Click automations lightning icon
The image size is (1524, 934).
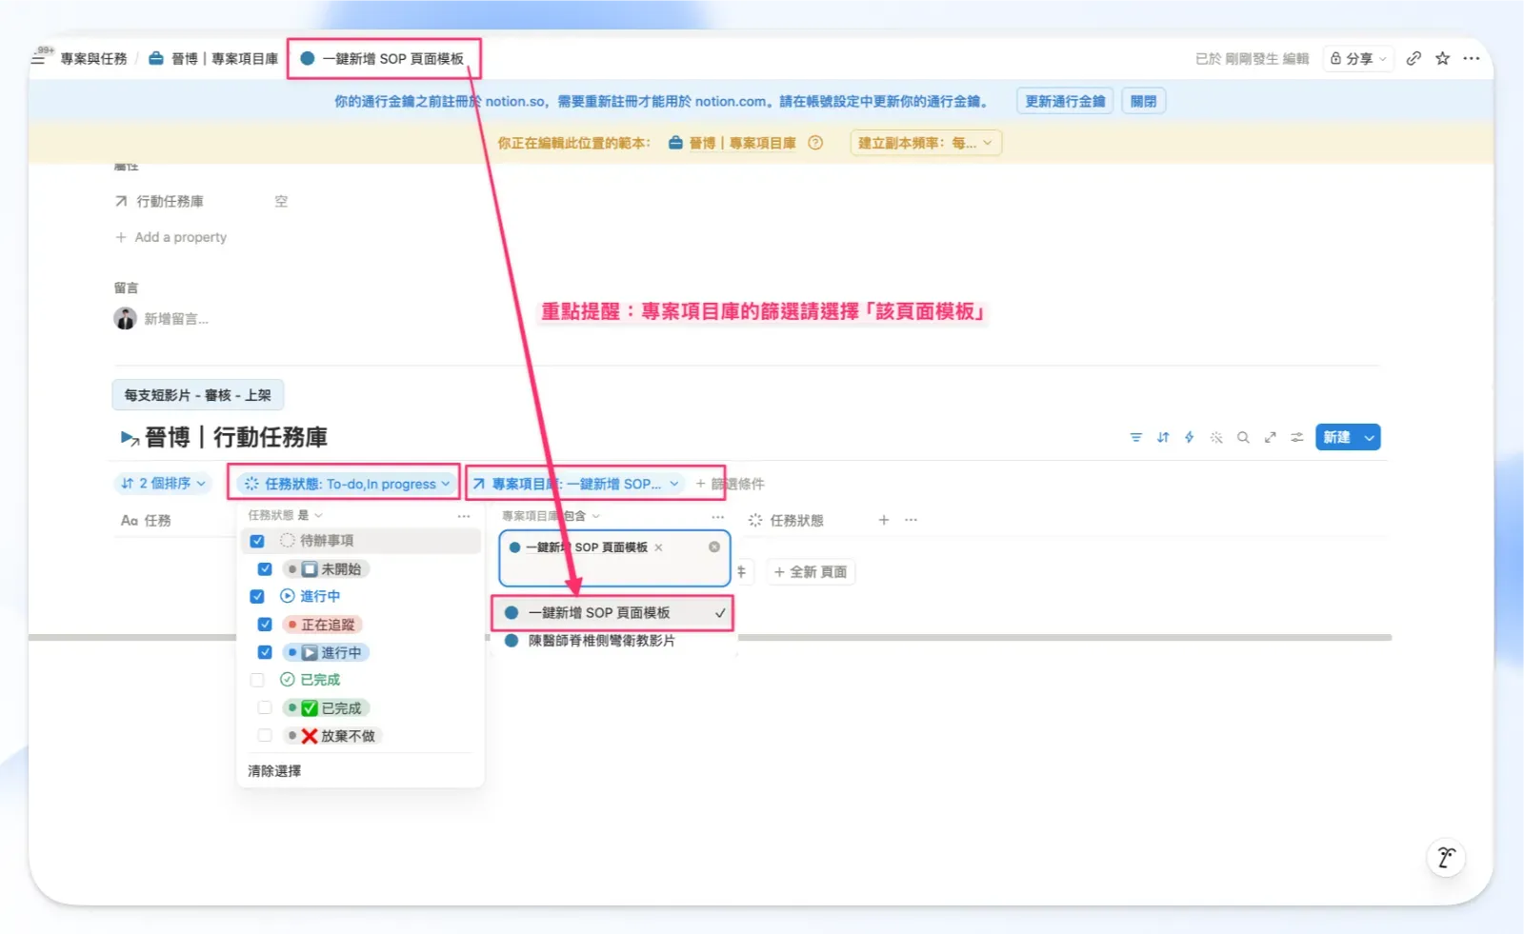click(x=1190, y=437)
